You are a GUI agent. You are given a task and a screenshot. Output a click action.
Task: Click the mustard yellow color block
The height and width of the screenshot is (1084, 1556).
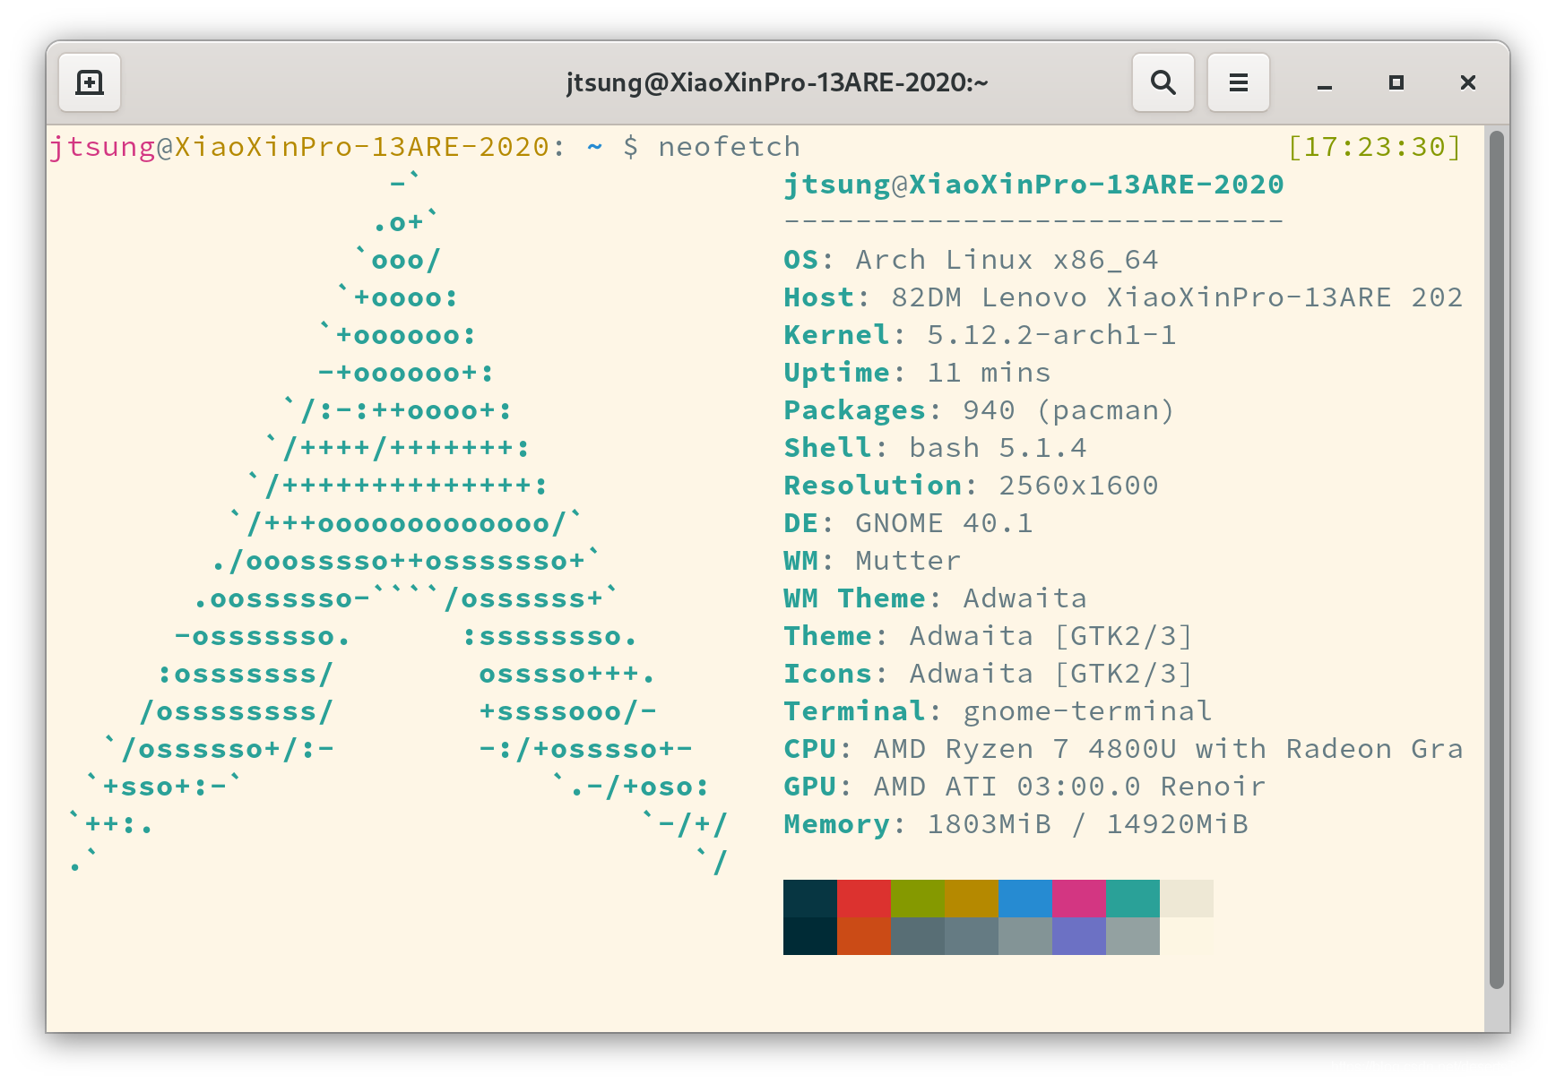click(x=972, y=899)
